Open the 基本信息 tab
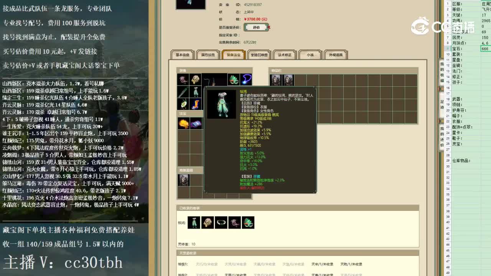The width and height of the screenshot is (491, 276). [183, 55]
